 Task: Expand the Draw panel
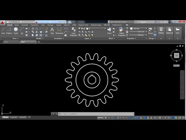[15, 38]
